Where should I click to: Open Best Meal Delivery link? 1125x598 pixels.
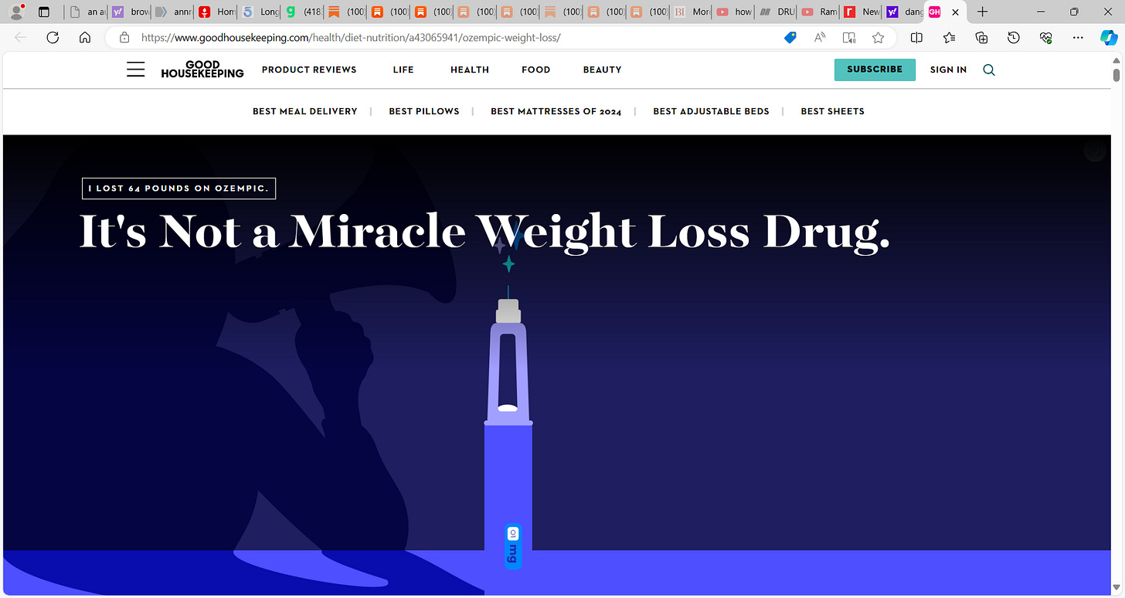click(305, 111)
